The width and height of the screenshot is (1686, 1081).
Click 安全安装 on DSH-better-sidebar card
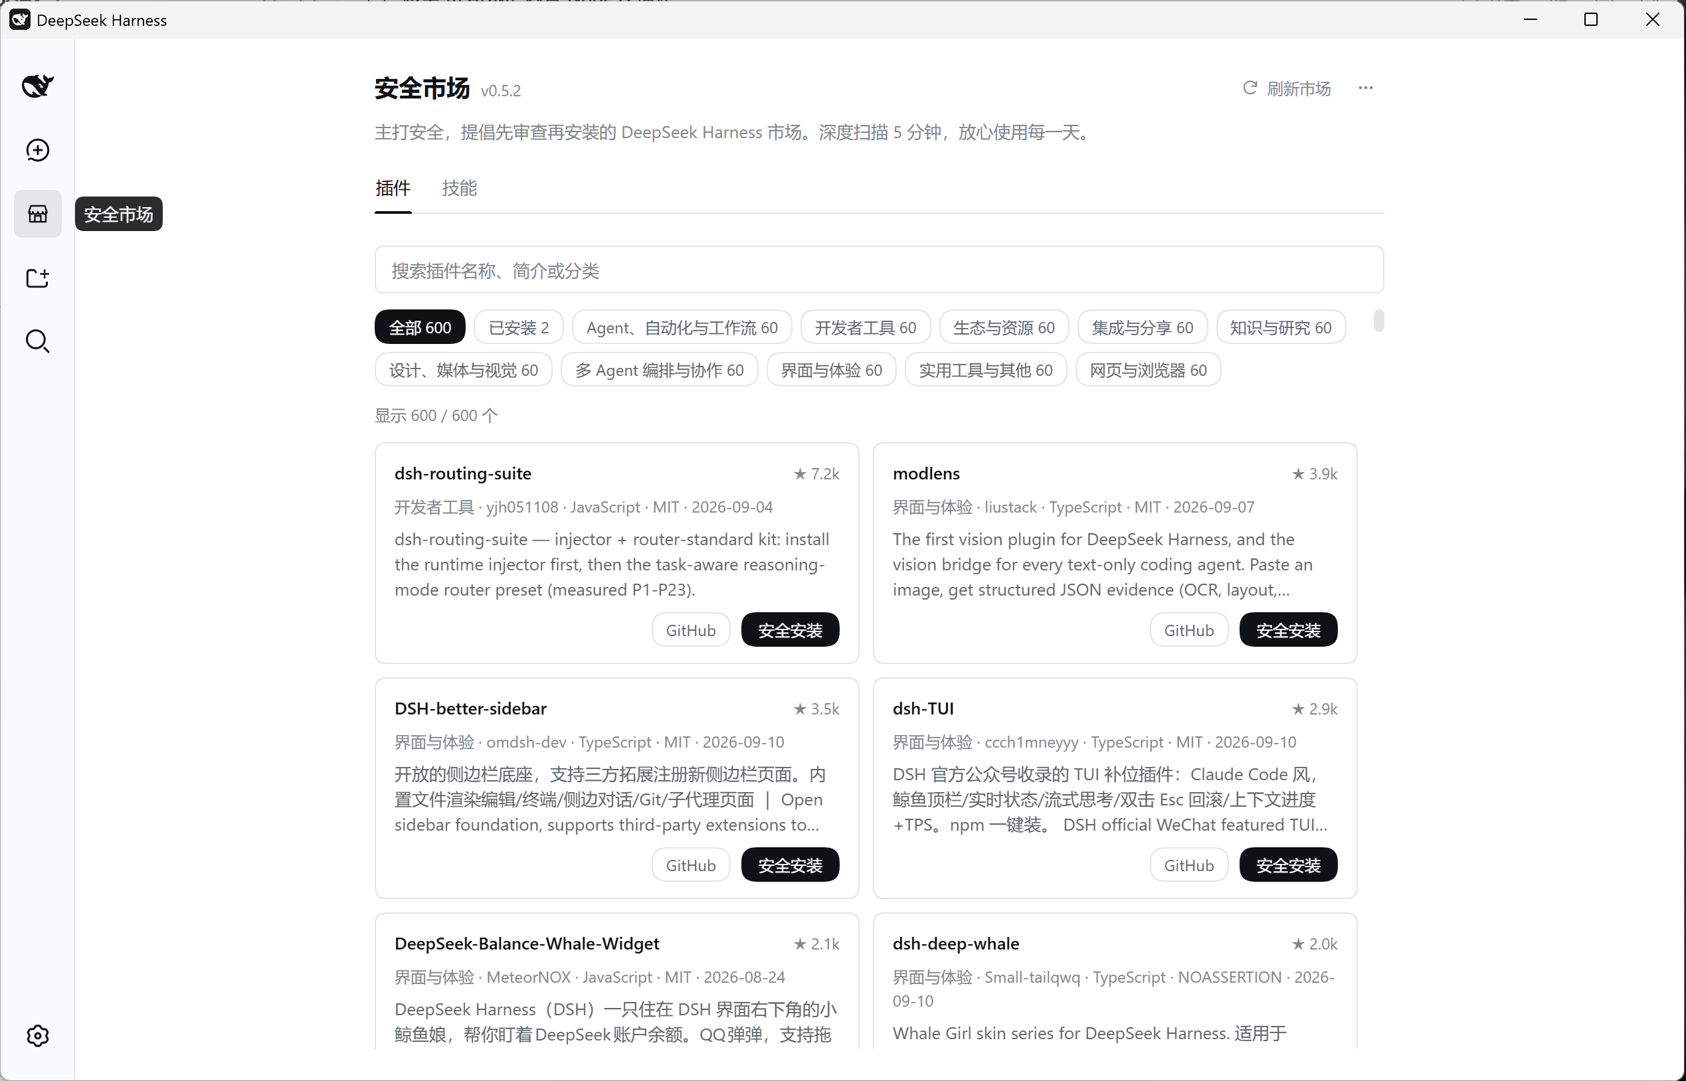point(790,865)
